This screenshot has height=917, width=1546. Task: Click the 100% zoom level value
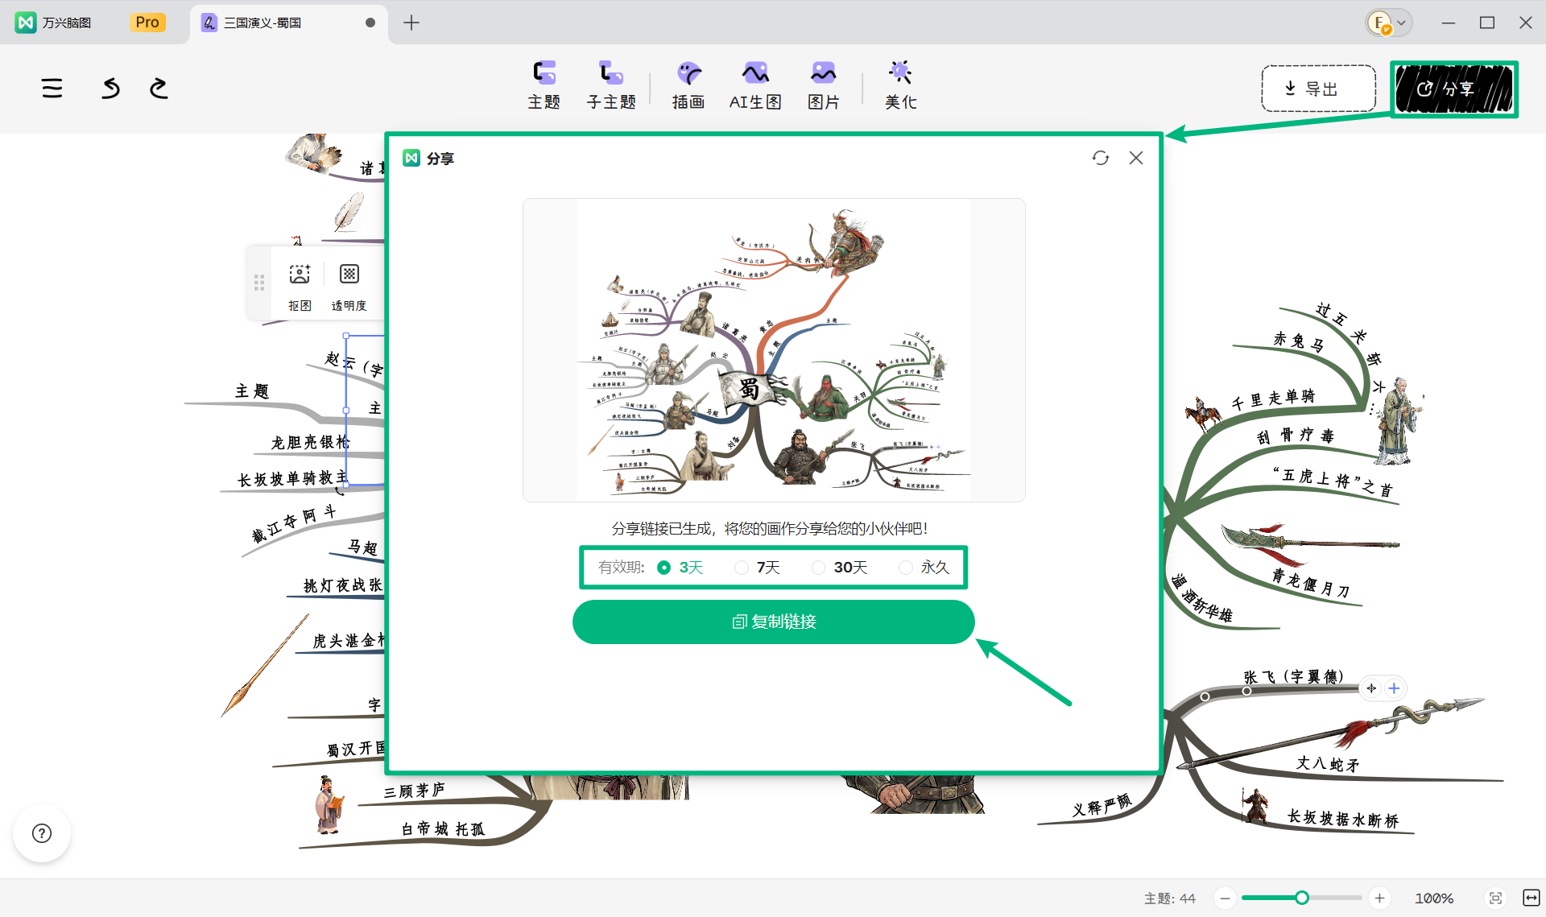click(x=1434, y=898)
